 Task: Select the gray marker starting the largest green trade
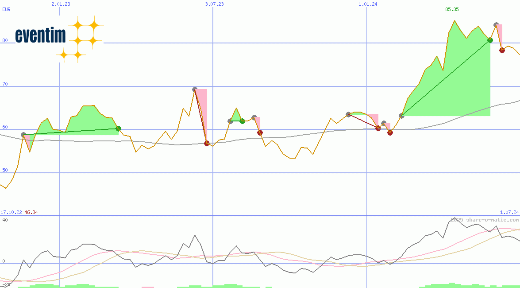pyautogui.click(x=401, y=116)
